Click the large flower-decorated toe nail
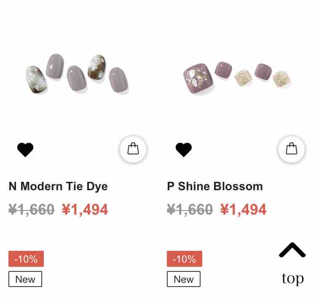 198,79
